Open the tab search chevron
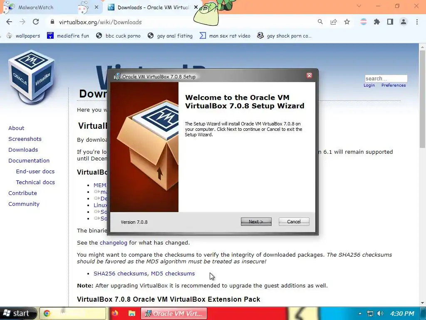 [359, 6]
